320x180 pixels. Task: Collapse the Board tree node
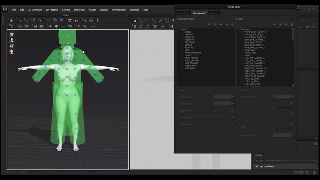pyautogui.click(x=179, y=29)
